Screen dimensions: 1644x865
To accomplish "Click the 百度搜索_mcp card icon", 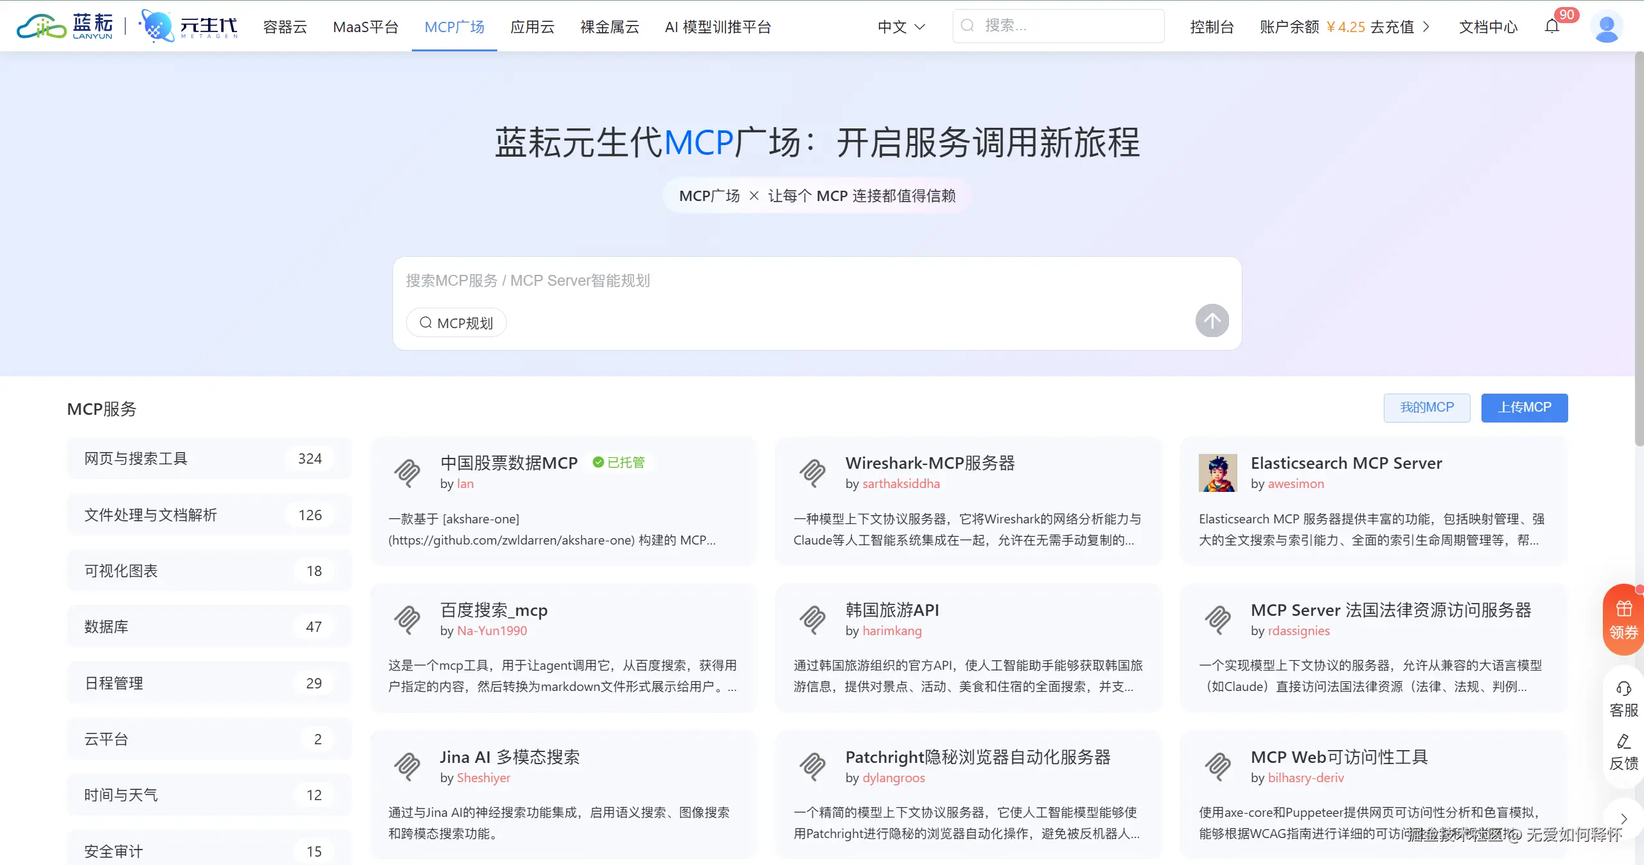I will (x=407, y=620).
